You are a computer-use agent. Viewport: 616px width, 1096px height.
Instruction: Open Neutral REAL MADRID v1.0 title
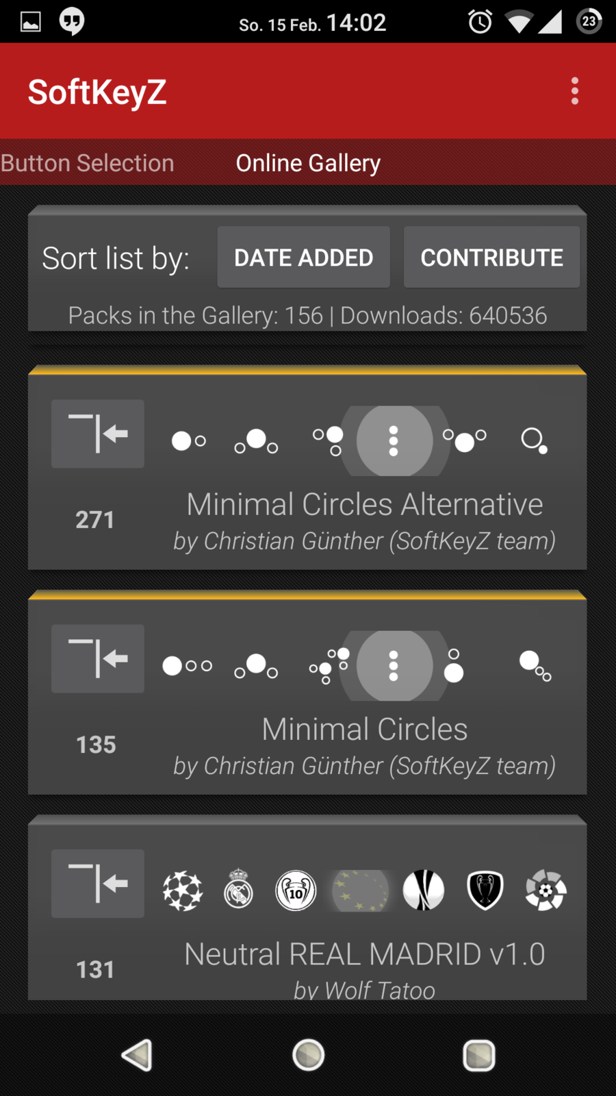pos(365,954)
